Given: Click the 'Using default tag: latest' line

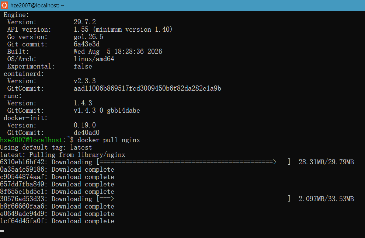Looking at the screenshot, I should (46, 147).
